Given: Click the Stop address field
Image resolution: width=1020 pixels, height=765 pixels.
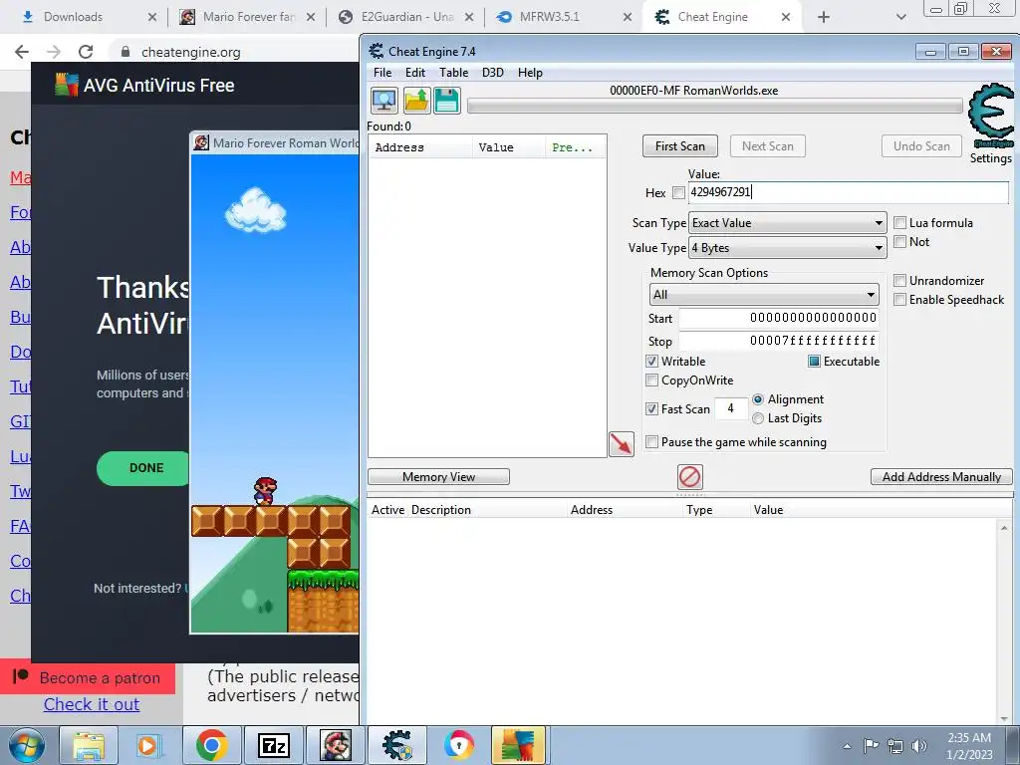Looking at the screenshot, I should pos(779,341).
